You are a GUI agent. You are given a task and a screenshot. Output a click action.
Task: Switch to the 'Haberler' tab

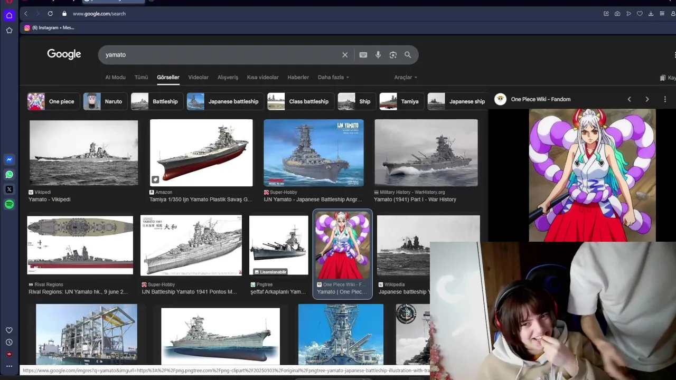[298, 78]
